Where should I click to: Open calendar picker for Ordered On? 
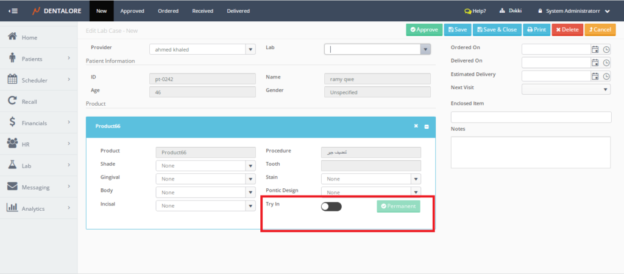pyautogui.click(x=595, y=50)
